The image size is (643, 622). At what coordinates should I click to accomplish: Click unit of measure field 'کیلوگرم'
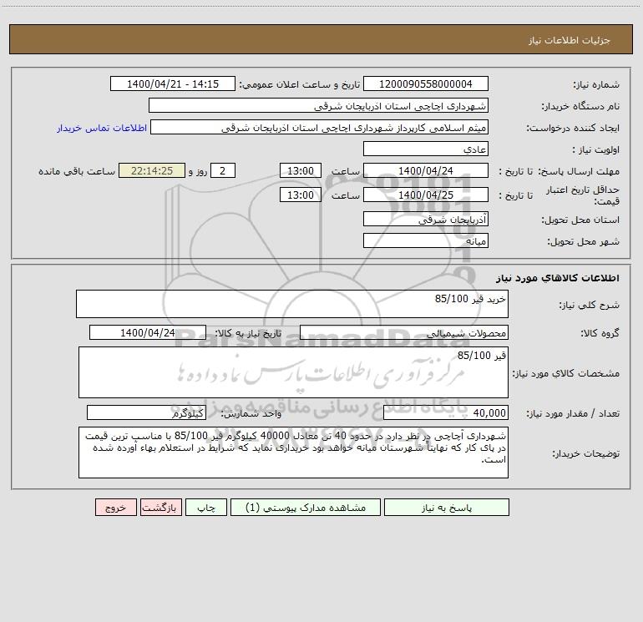[x=146, y=413]
